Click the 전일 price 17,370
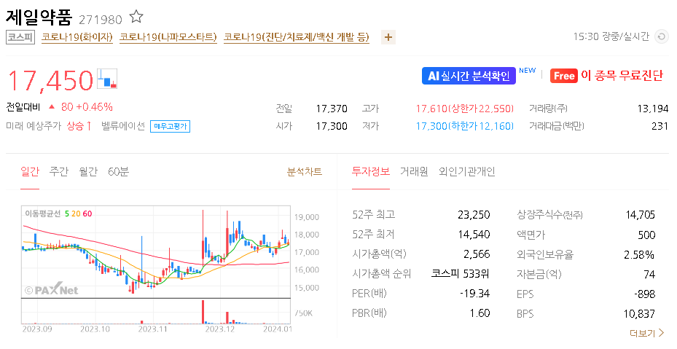677x349 pixels. point(332,109)
